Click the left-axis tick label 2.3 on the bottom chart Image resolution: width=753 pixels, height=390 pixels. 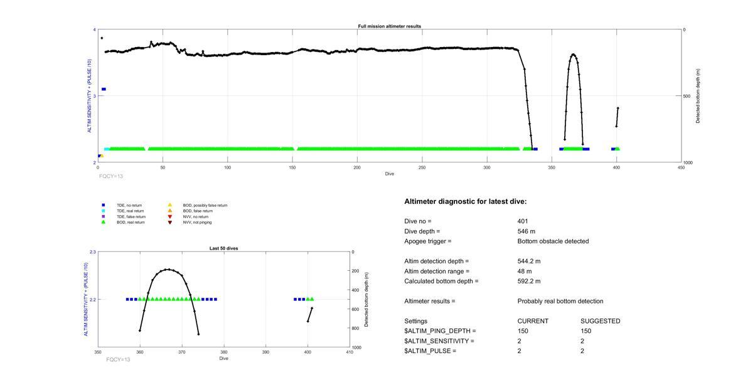[x=93, y=252]
